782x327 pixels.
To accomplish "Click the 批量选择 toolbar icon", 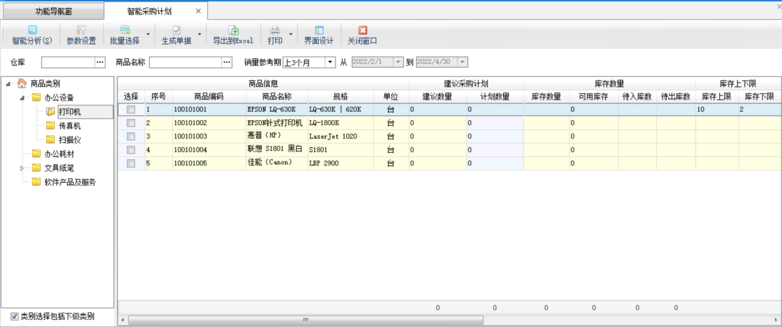I will click(125, 30).
